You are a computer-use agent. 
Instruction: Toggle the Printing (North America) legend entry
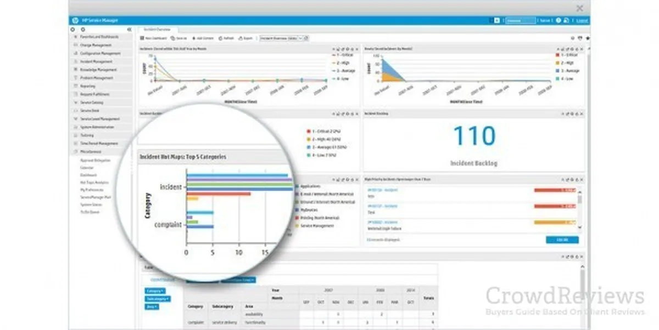tap(319, 218)
